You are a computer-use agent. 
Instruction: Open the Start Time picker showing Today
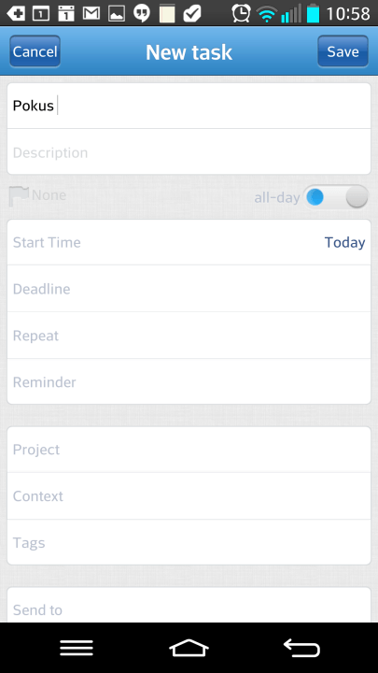tap(189, 242)
